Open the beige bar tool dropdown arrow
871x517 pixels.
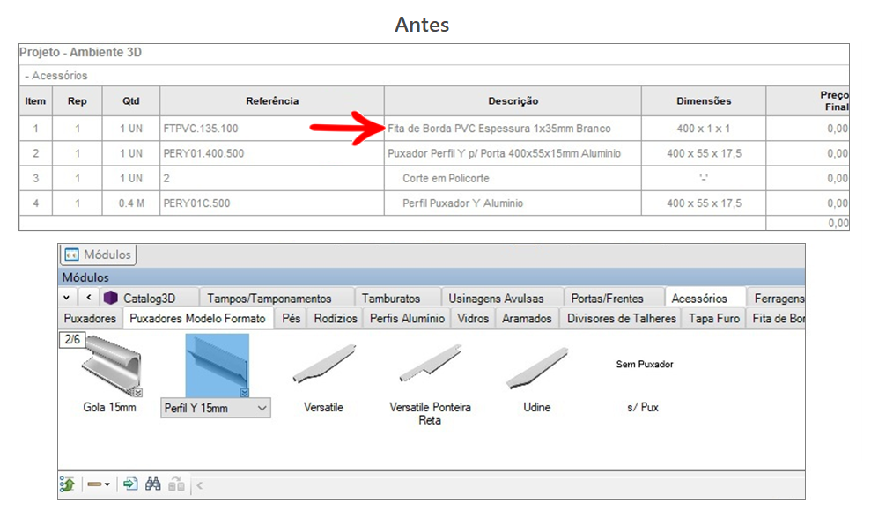click(107, 484)
